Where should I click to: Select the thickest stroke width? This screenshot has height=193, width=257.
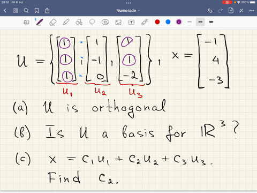(x=211, y=22)
